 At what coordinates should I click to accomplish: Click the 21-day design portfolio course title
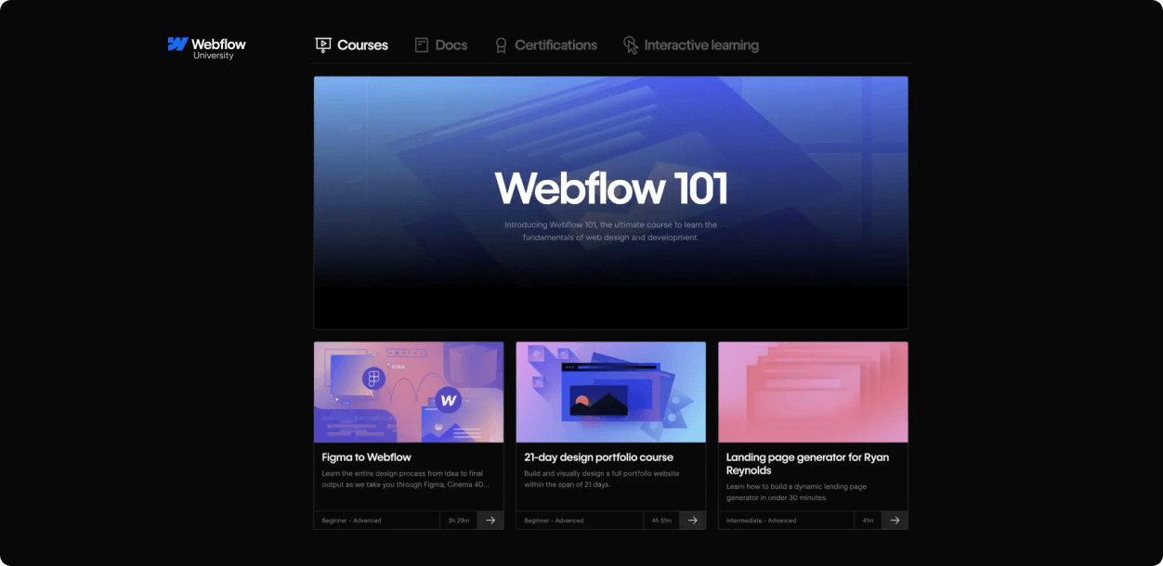pyautogui.click(x=599, y=457)
